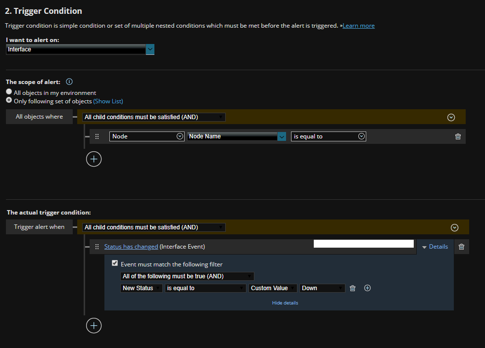The width and height of the screenshot is (485, 348).
Task: Select Only following set of objects option
Action: point(9,100)
